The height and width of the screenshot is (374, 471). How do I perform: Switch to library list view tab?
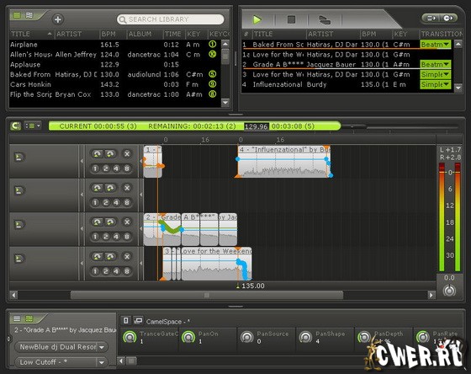17,15
